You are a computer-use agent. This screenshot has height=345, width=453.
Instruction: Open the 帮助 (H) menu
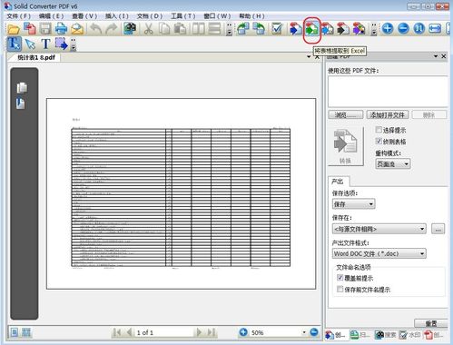pyautogui.click(x=251, y=16)
